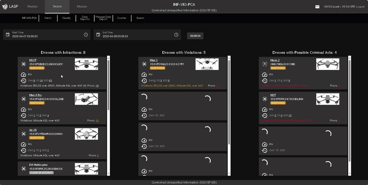368x185 pixels.
Task: Click the Infractions list scrollbar
Action: click(109, 85)
